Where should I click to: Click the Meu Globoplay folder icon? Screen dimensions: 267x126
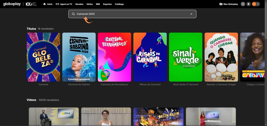(x=221, y=4)
